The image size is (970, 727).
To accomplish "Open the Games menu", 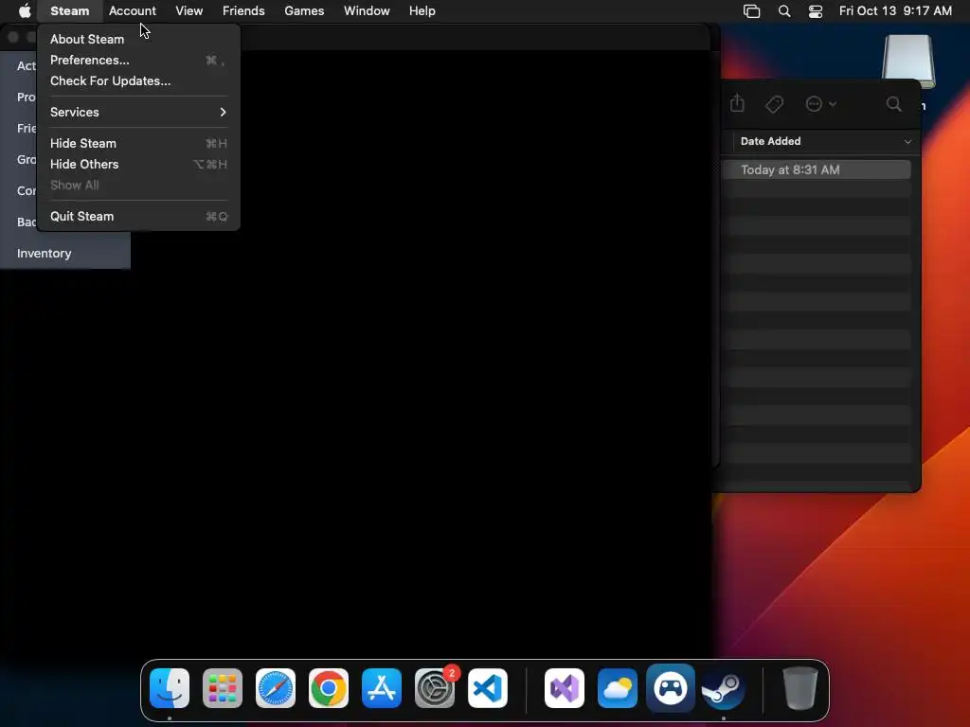I will click(304, 10).
